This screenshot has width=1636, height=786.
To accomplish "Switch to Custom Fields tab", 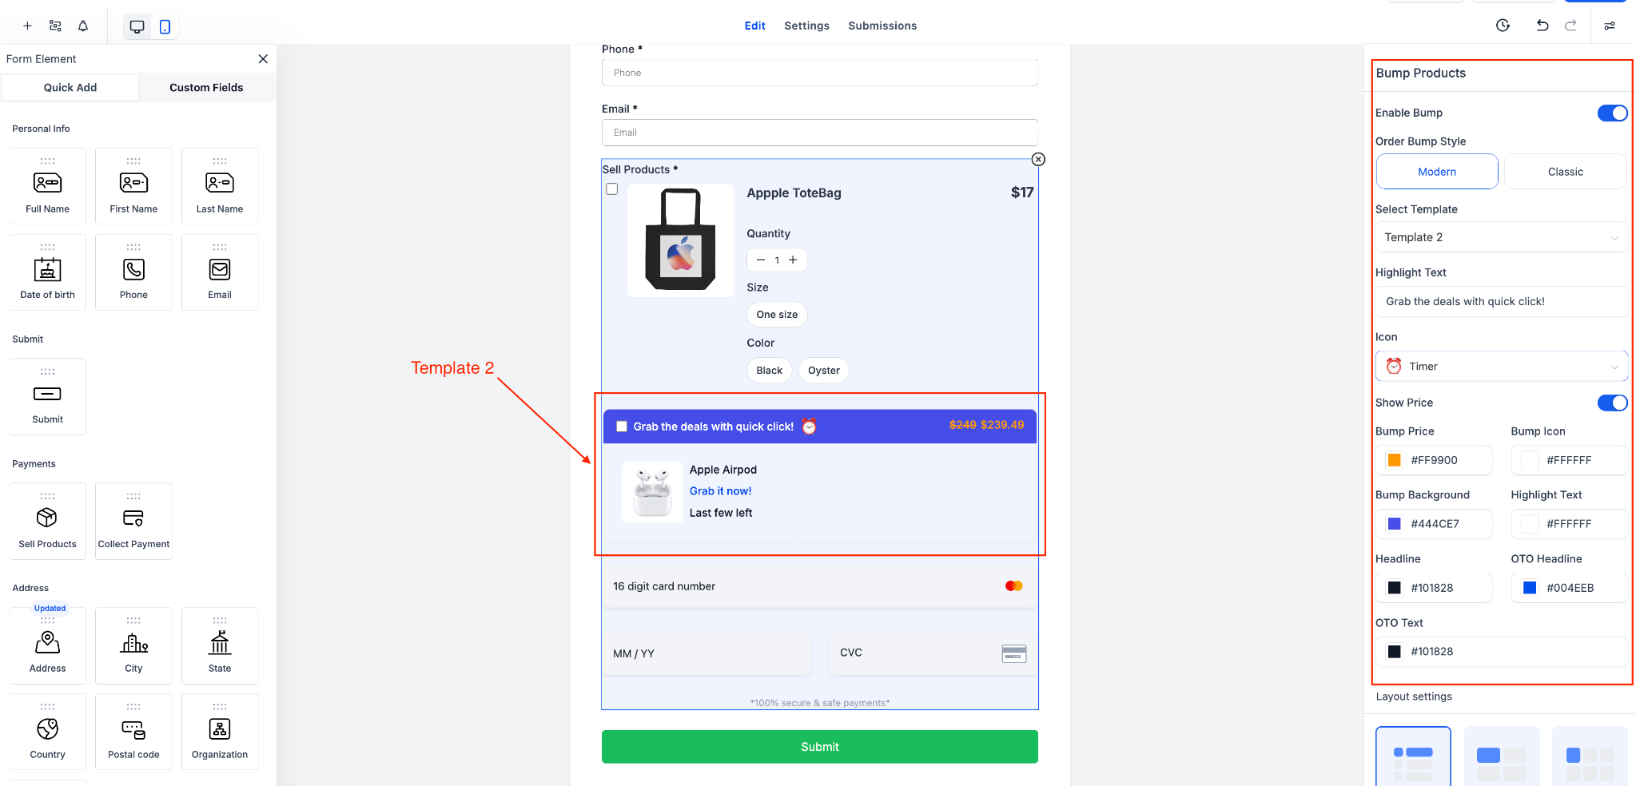I will [206, 88].
